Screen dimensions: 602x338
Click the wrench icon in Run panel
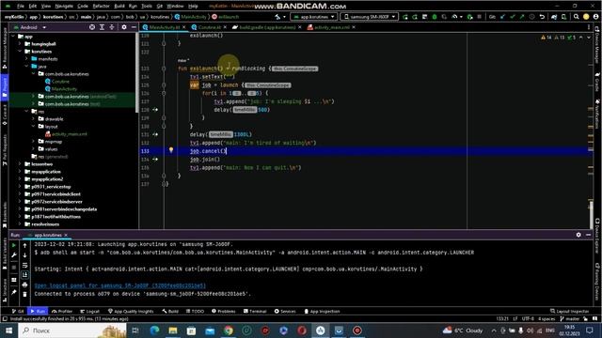click(14, 254)
